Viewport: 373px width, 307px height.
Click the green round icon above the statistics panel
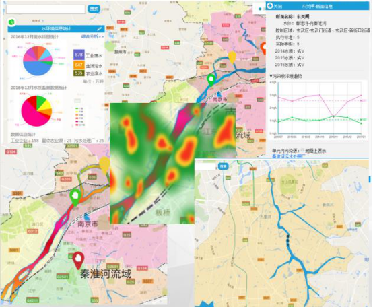pyautogui.click(x=11, y=22)
